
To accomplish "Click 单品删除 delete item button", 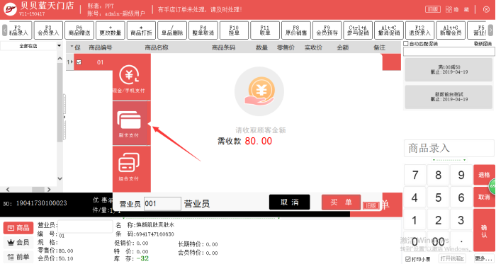I will coord(172,30).
